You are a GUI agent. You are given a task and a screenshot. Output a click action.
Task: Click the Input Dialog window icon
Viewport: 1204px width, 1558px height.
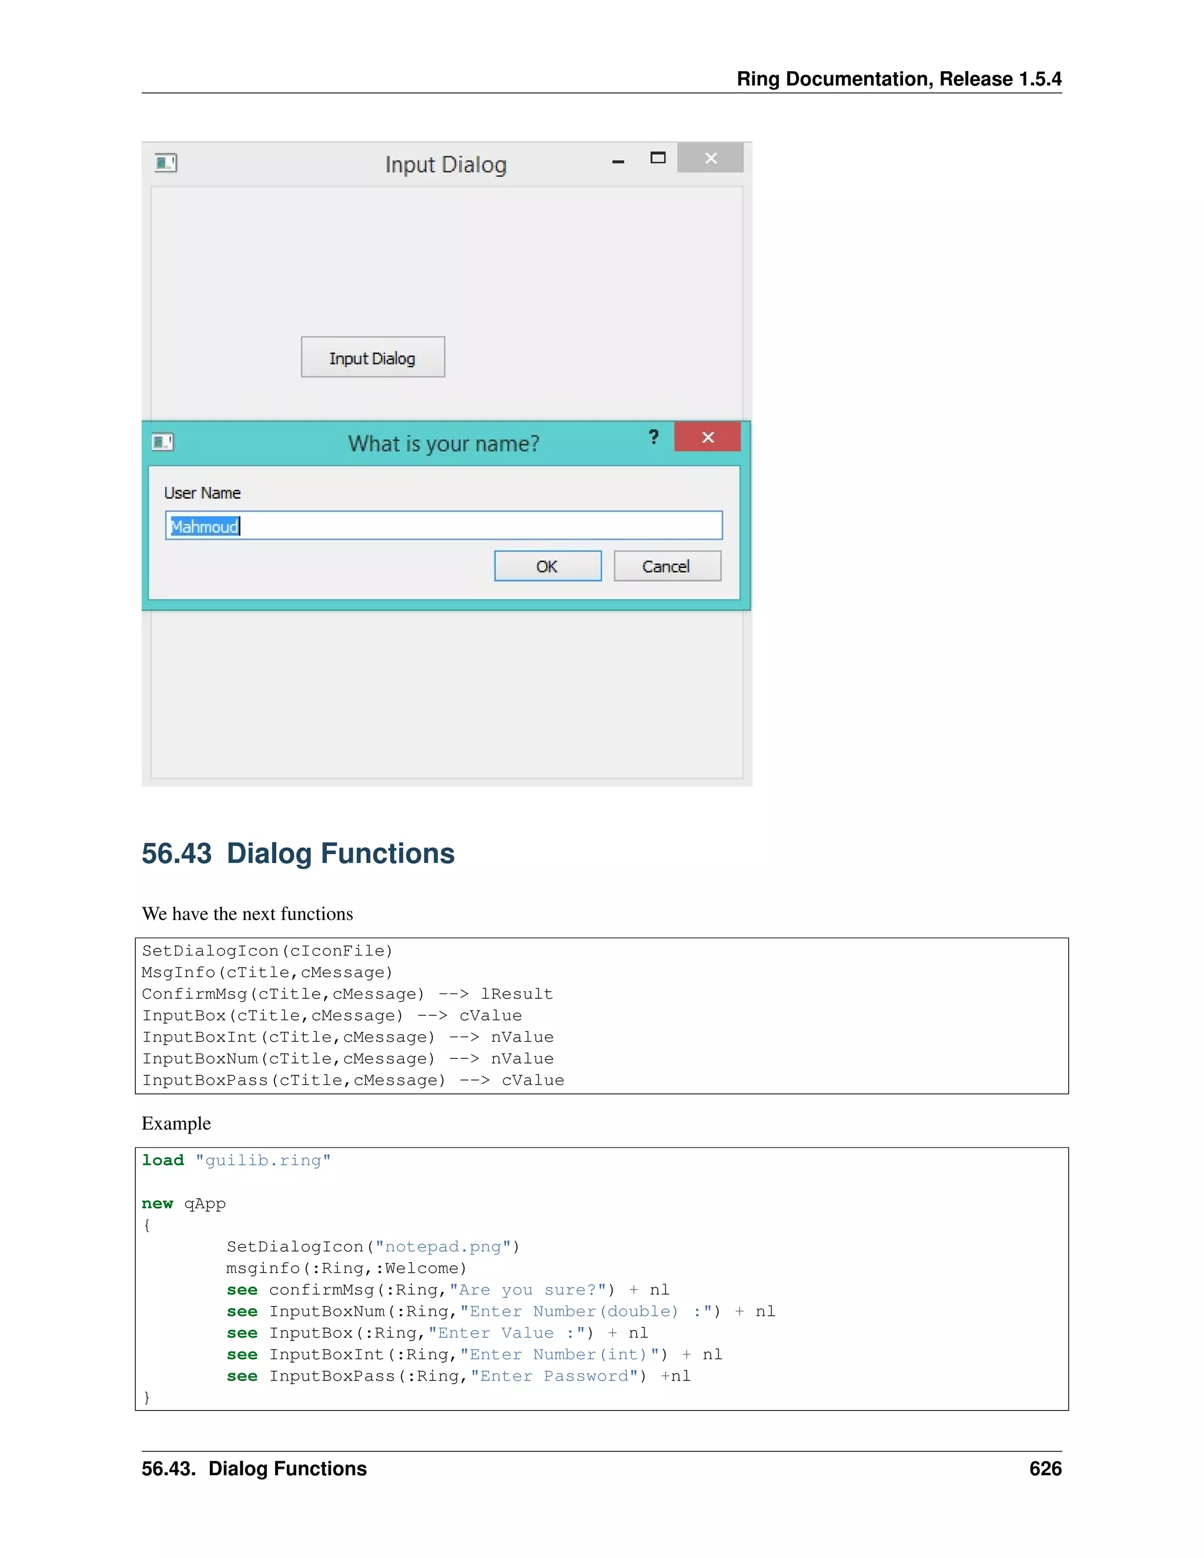coord(165,163)
